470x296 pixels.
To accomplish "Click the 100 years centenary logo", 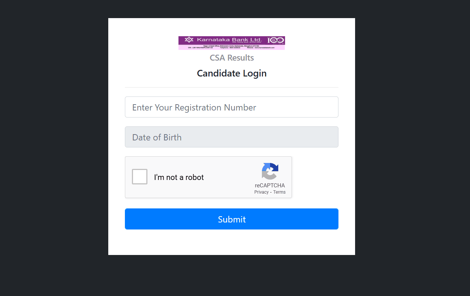I will tap(276, 40).
